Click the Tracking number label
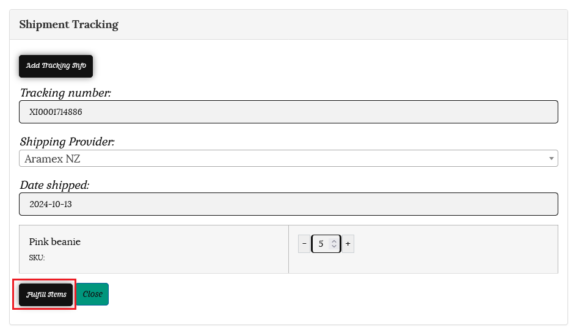 pyautogui.click(x=65, y=93)
